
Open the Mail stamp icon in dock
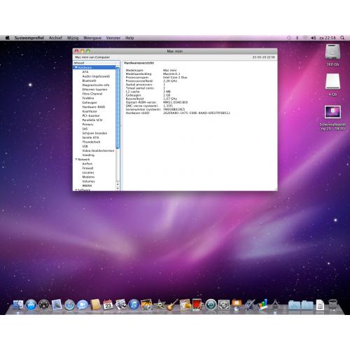[x=57, y=304]
